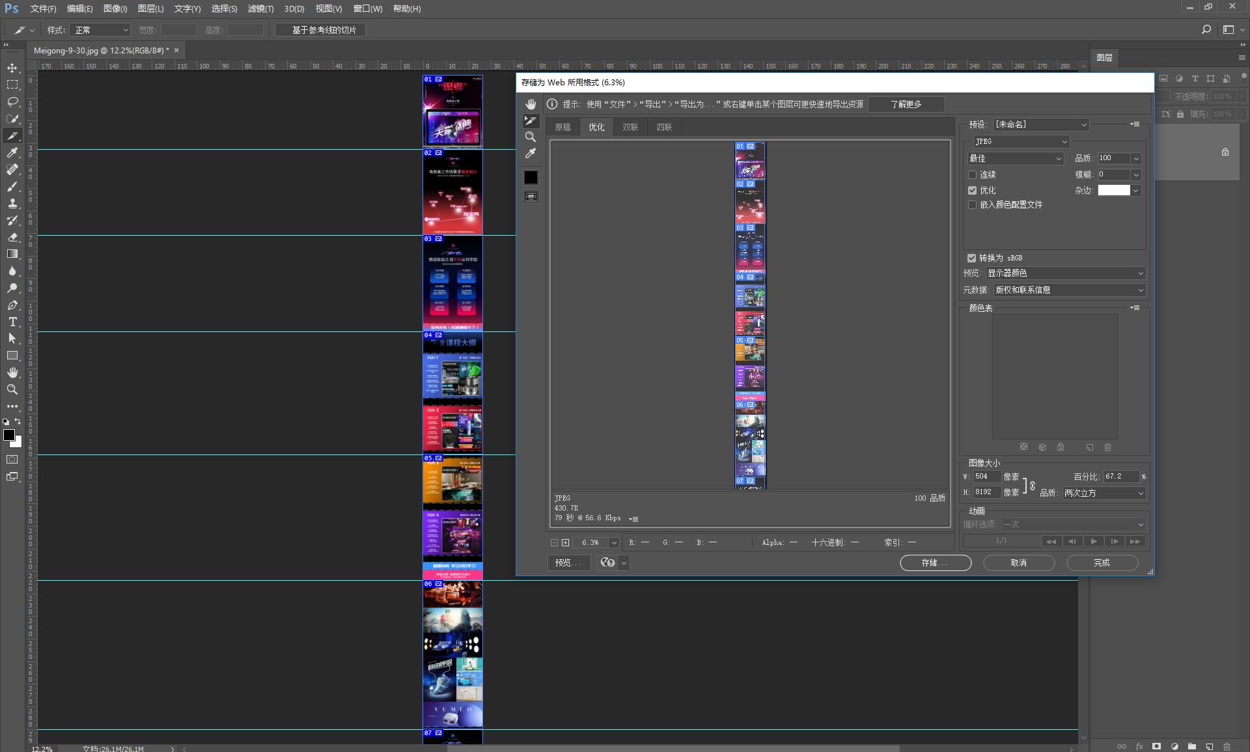1250x752 pixels.
Task: Switch to the 双联 preview tab
Action: pos(630,127)
